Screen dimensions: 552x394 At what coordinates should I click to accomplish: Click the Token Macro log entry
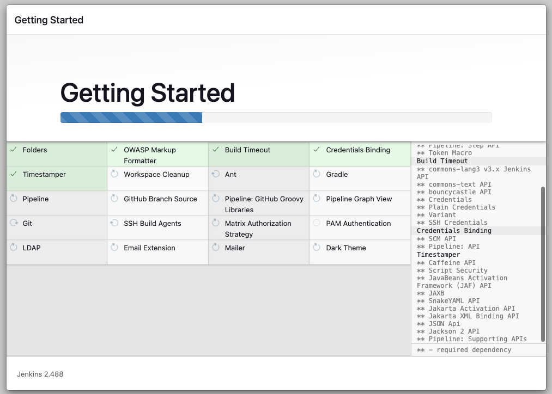444,153
